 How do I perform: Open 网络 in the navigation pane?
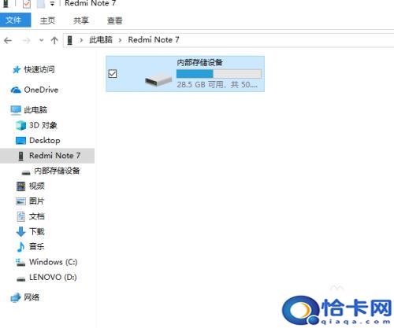pyautogui.click(x=32, y=297)
